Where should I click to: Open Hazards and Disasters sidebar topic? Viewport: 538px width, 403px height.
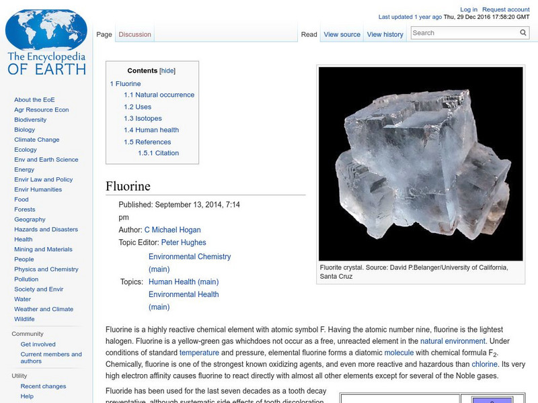pyautogui.click(x=46, y=229)
